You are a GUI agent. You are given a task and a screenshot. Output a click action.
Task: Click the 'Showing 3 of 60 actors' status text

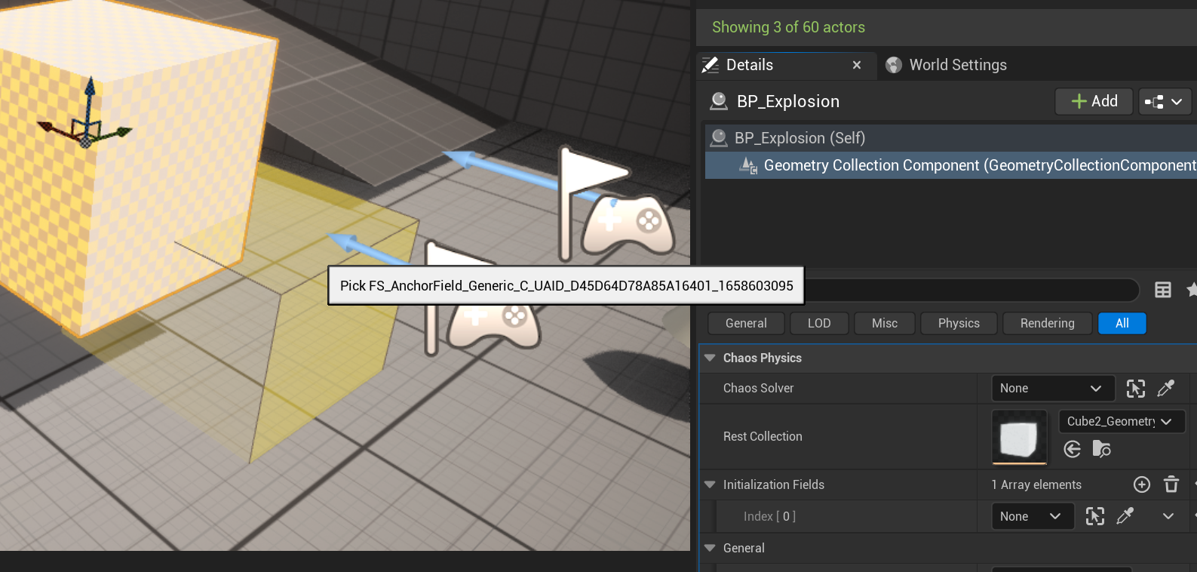[x=788, y=27]
